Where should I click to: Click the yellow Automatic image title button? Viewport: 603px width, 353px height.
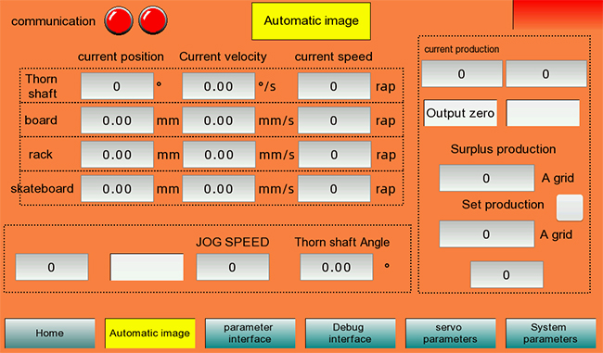(311, 21)
